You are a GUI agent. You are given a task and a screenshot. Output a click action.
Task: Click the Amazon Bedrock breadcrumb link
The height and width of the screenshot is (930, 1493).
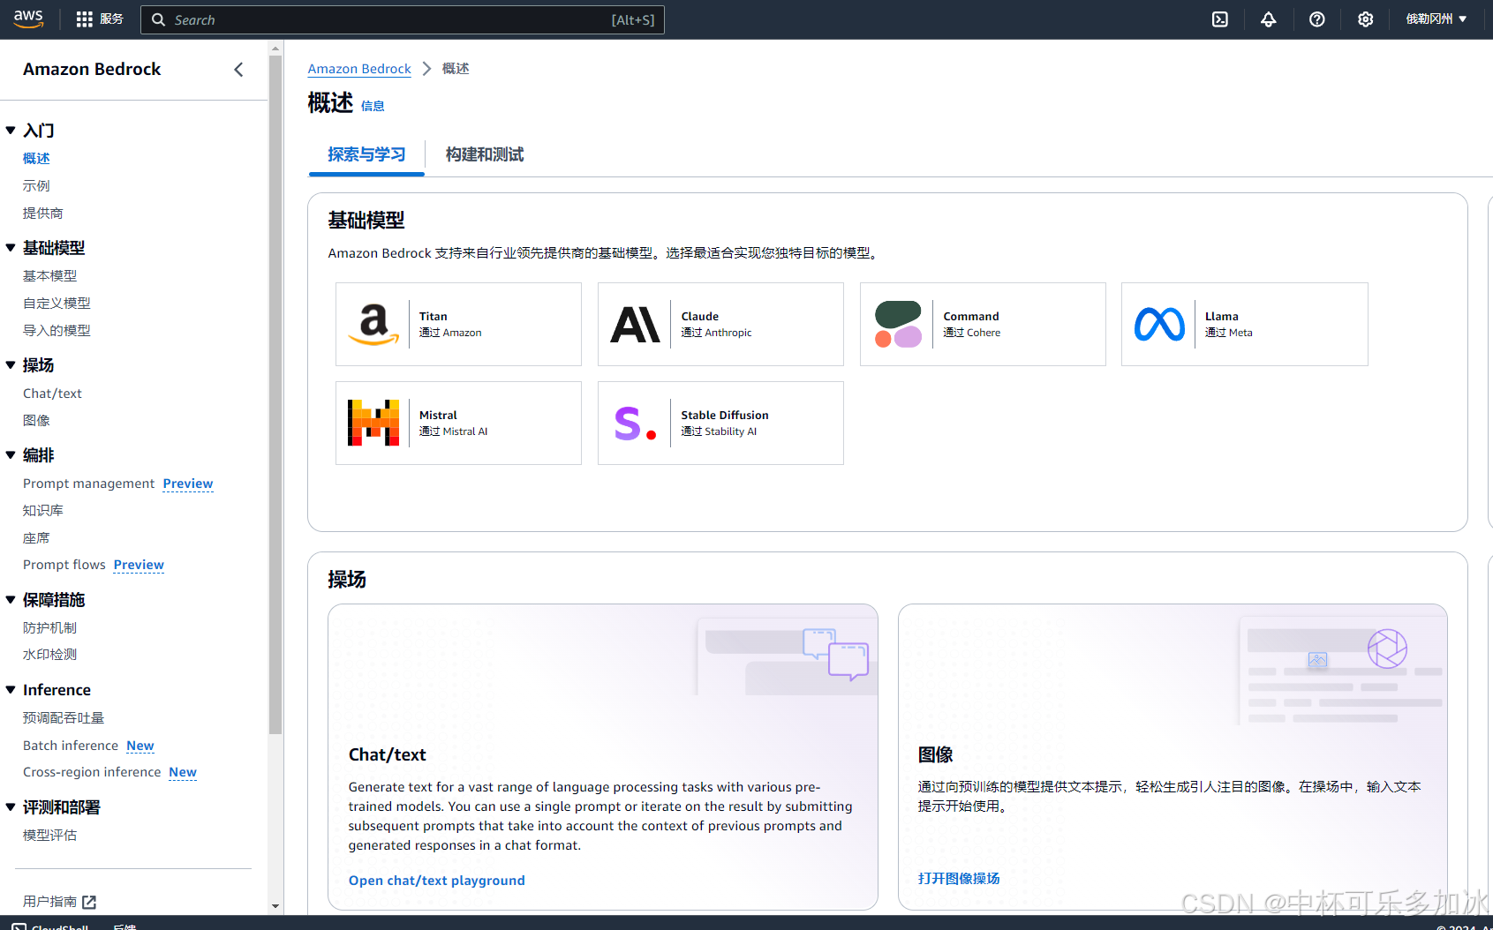[x=359, y=69]
